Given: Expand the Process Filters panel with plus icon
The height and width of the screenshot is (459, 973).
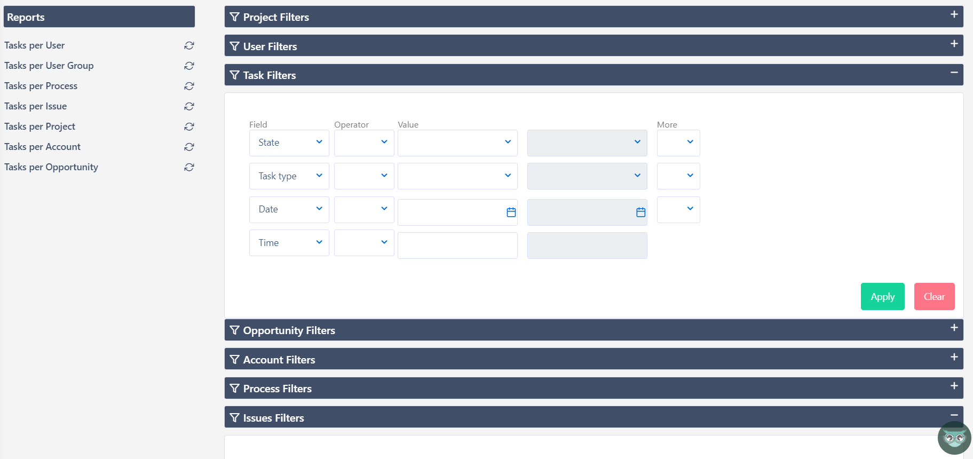Looking at the screenshot, I should point(954,386).
